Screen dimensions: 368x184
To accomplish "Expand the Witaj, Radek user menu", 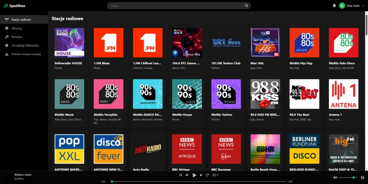I will 363,6.
